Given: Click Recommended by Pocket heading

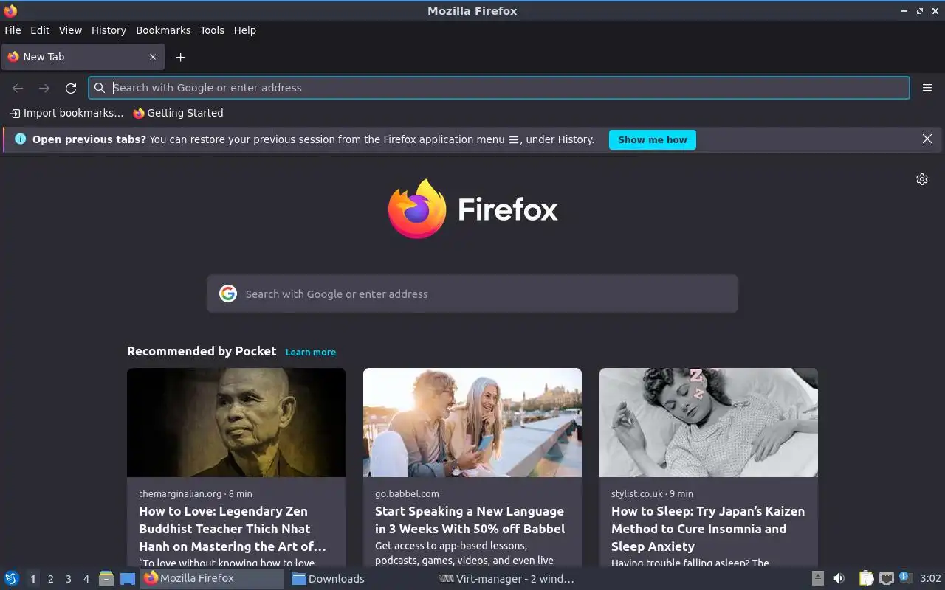Looking at the screenshot, I should [202, 351].
